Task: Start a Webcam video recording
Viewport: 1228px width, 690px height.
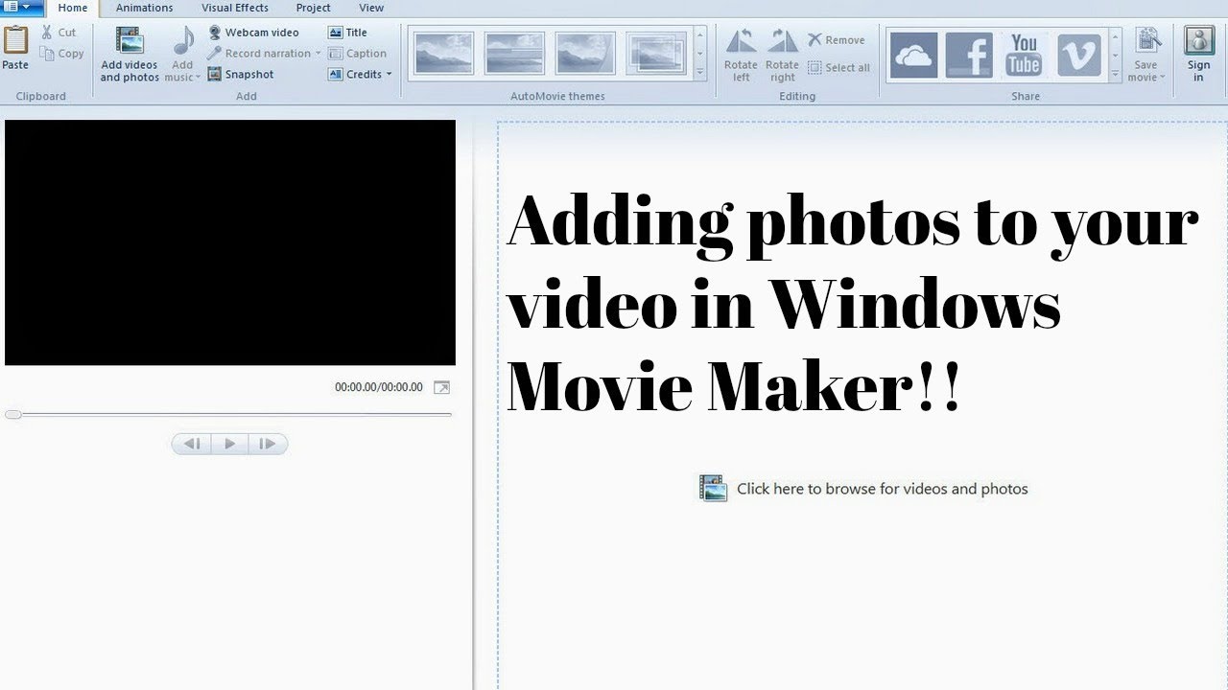Action: pyautogui.click(x=254, y=33)
